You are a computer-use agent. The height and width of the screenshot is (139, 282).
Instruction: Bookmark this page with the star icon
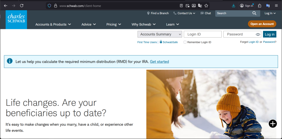(x=206, y=5)
